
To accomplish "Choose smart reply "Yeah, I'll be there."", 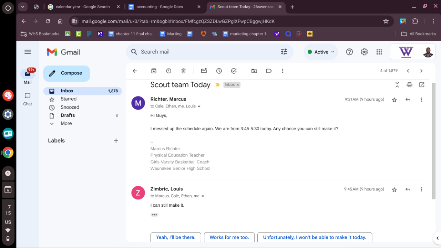I will (x=176, y=237).
